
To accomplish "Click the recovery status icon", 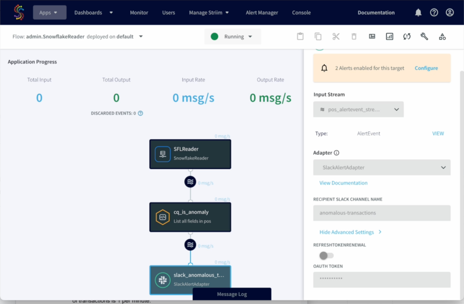I will pos(407,36).
